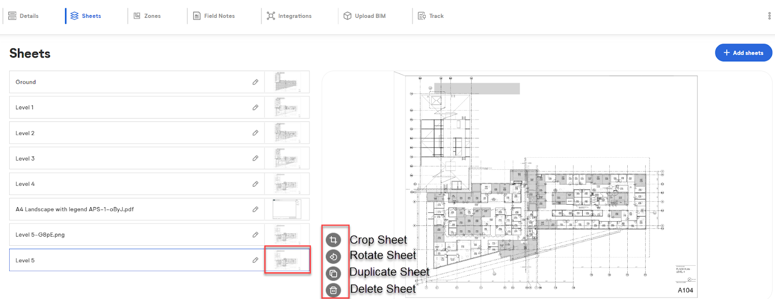Viewport: 775px width, 299px height.
Task: Click the Crop Sheet icon
Action: [333, 240]
